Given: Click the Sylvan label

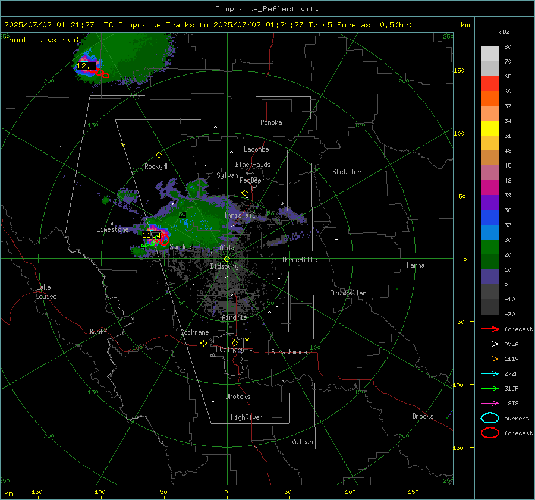Looking at the screenshot, I should tap(227, 175).
